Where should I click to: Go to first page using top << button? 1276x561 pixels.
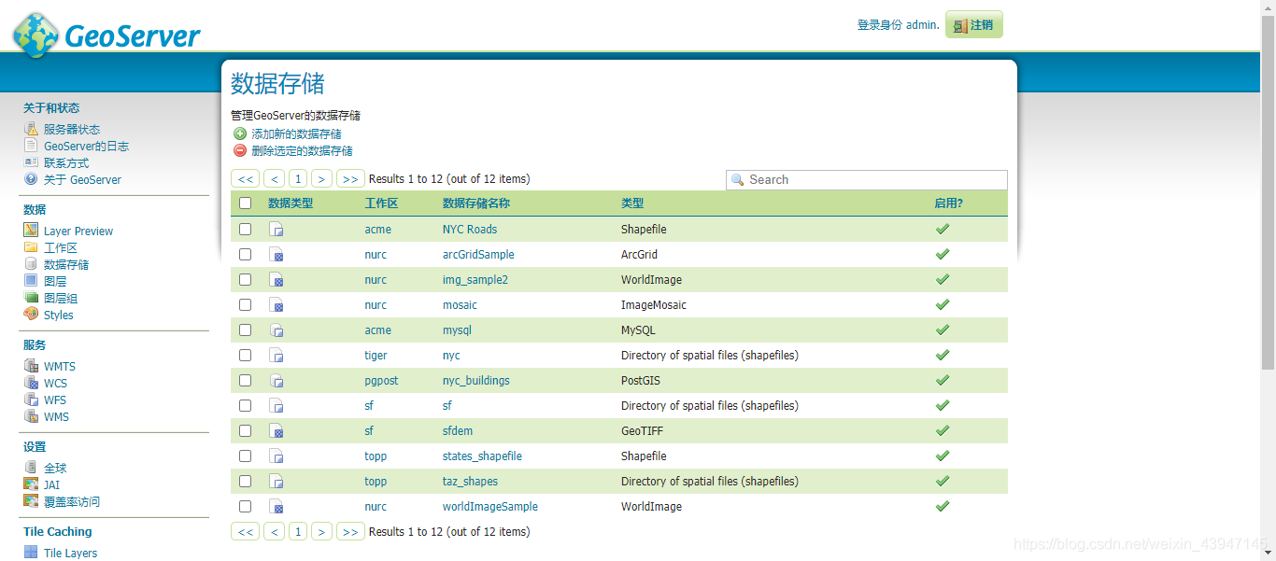(x=245, y=178)
